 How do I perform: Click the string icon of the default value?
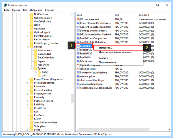[78, 19]
